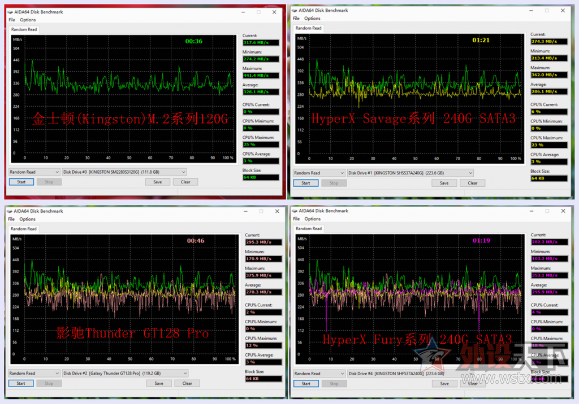
Task: Click Save in the SHSS37A240G benchmark window
Action: pos(444,183)
